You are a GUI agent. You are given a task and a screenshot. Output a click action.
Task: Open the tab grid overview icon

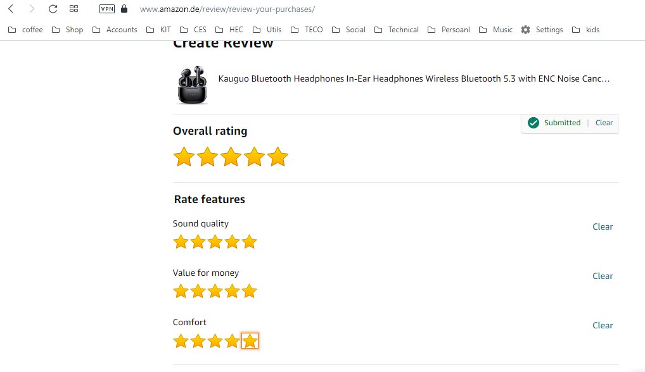click(73, 9)
